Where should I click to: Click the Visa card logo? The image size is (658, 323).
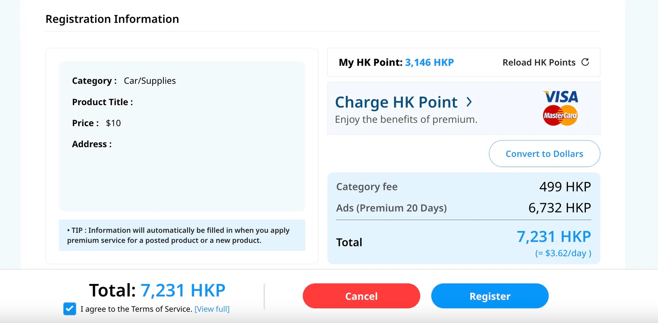tap(561, 97)
